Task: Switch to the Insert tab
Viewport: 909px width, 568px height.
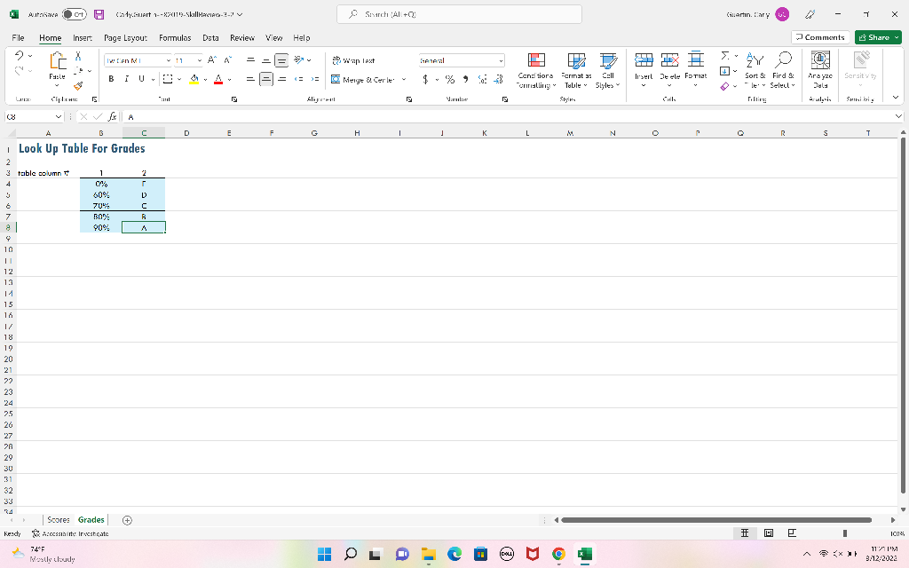Action: pos(83,37)
